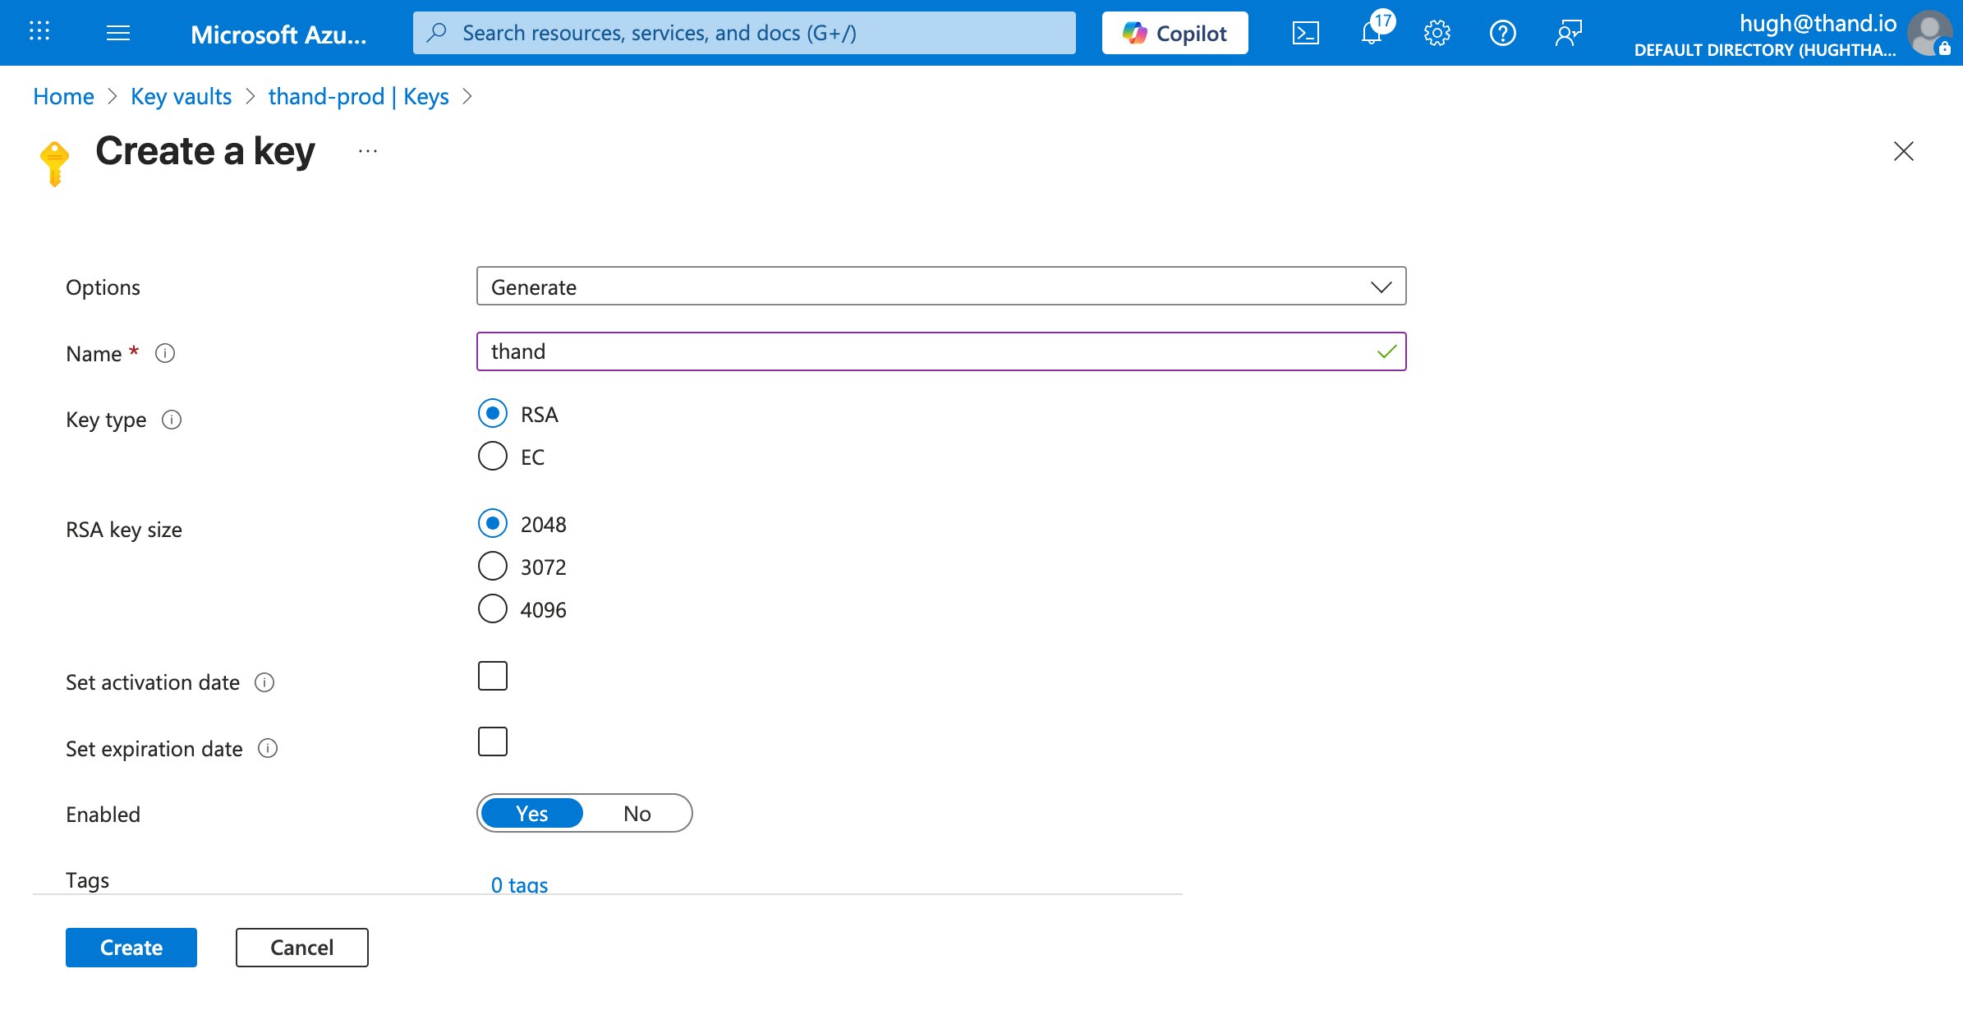Navigate to thand-prod | Keys breadcrumb

(x=358, y=96)
